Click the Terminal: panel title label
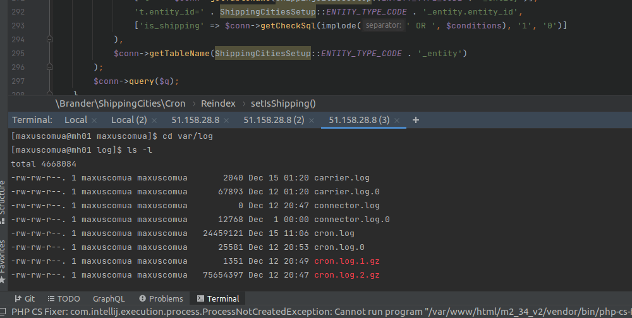632x318 pixels. tap(32, 120)
